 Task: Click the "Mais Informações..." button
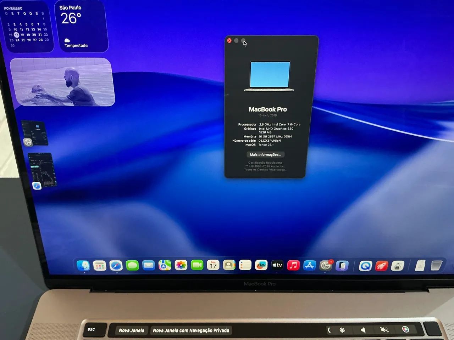click(265, 154)
